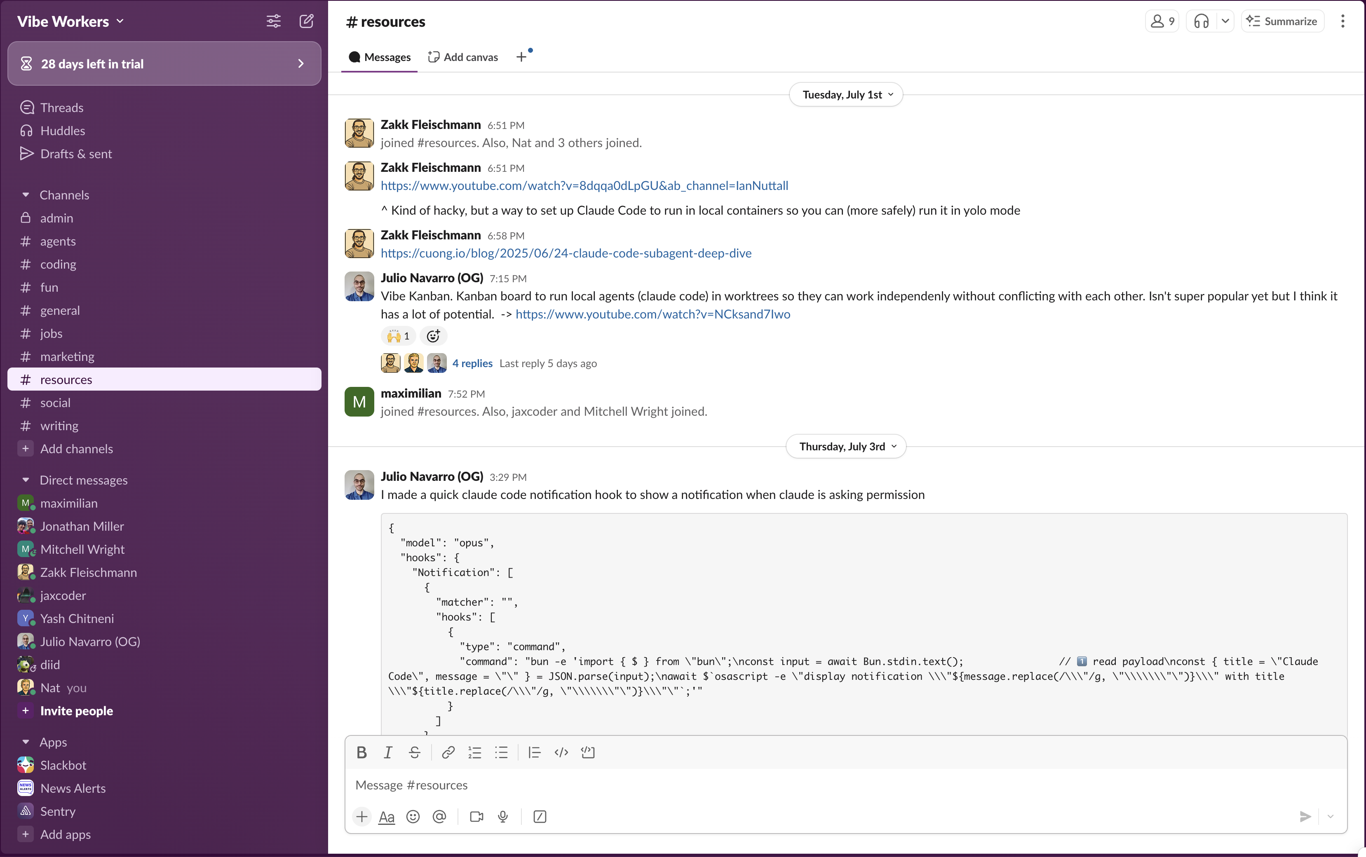Start a huddle in #resources
Screen dimensions: 1366x857
[1200, 21]
